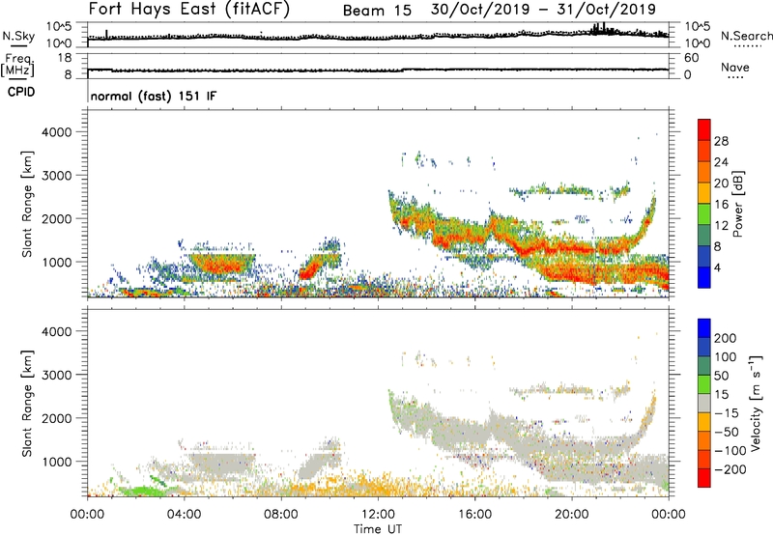Screen dimensions: 773x535
Task: Click the left-hand "10^5" noise axis label
Action: point(59,26)
